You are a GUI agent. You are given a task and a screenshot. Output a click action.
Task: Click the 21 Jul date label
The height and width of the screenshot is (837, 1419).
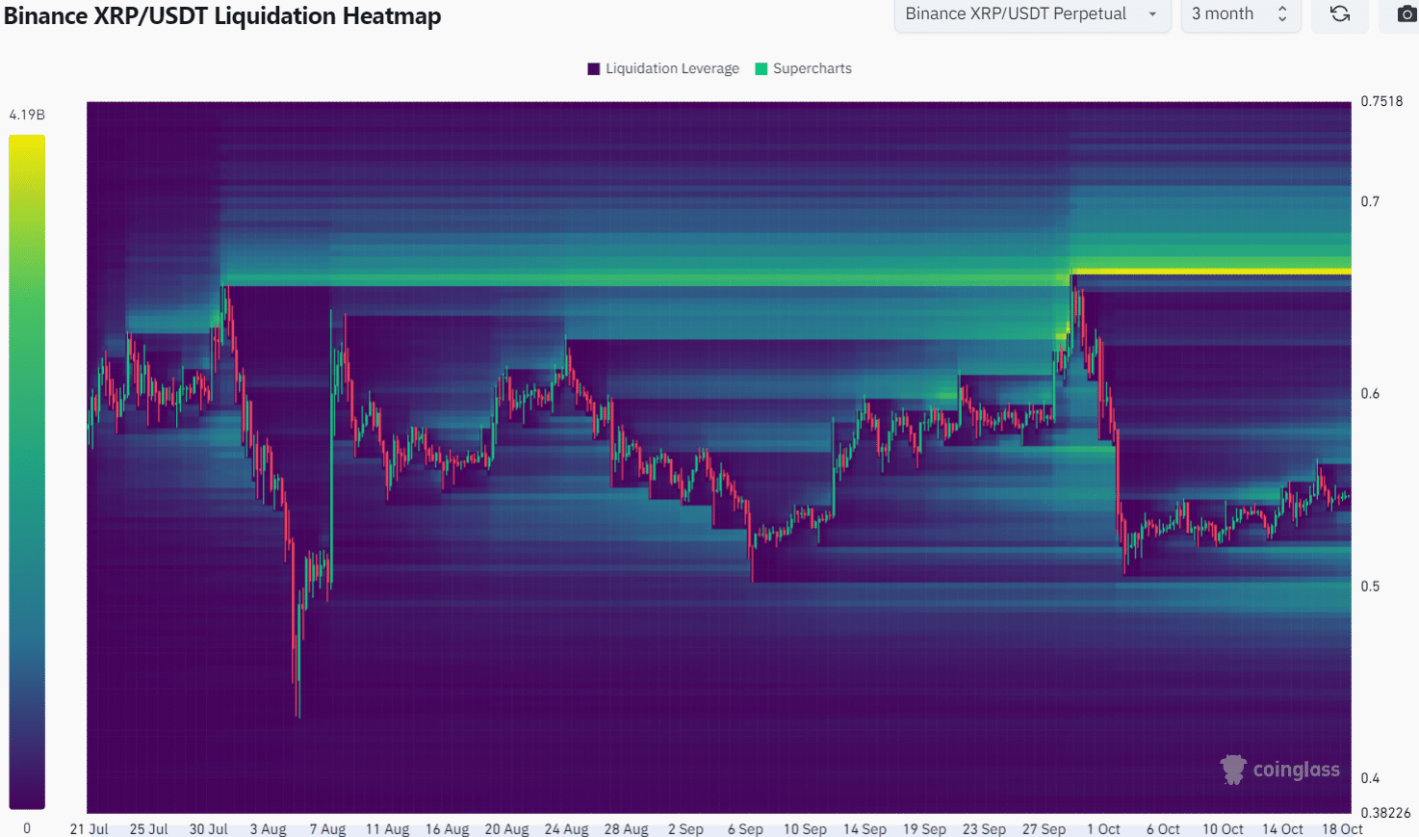click(x=90, y=828)
